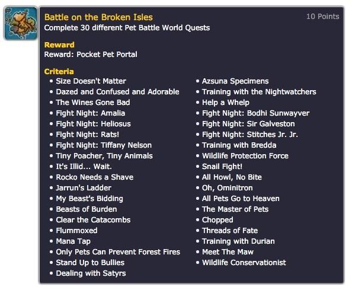The height and width of the screenshot is (290, 352).
Task: Click Wildlife Conservationist criterion
Action: (x=244, y=262)
